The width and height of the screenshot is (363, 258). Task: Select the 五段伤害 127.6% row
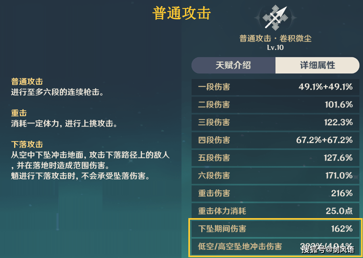(x=275, y=158)
